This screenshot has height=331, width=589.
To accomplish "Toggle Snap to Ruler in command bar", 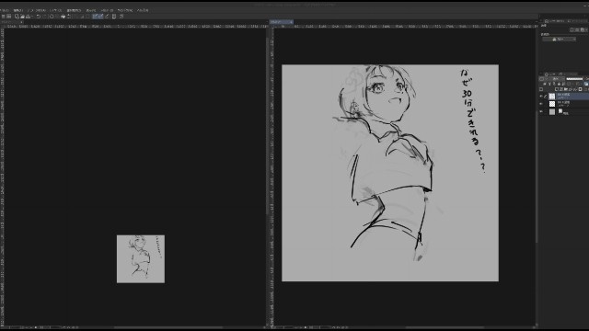I will click(x=95, y=17).
